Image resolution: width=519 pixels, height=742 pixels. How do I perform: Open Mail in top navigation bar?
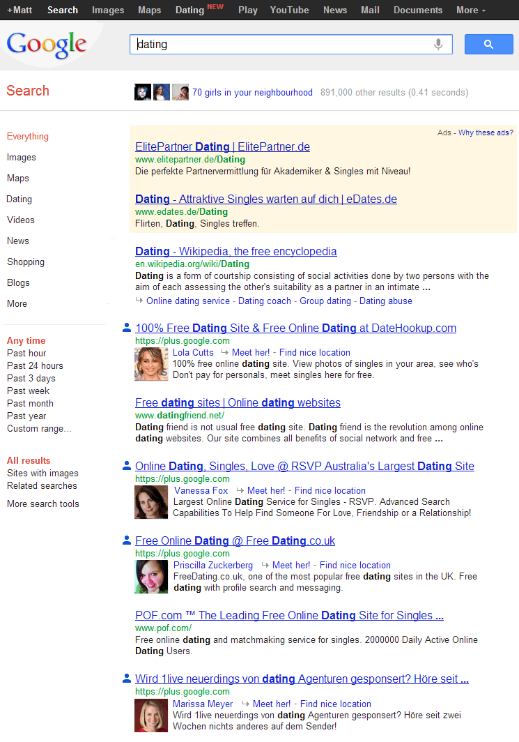[370, 10]
